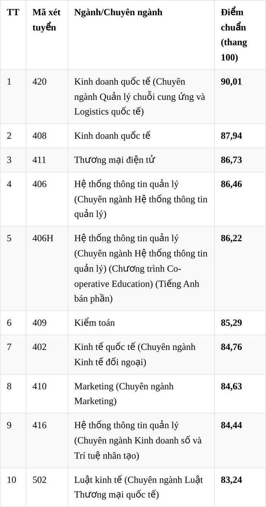Viewport: 266px width, 507px height.
Task: Click the 'TT' column header
Action: coord(13,35)
